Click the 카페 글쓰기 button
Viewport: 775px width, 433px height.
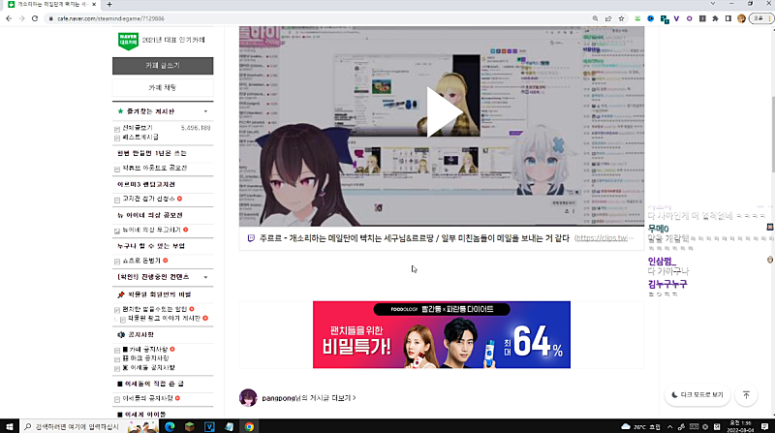tap(163, 66)
